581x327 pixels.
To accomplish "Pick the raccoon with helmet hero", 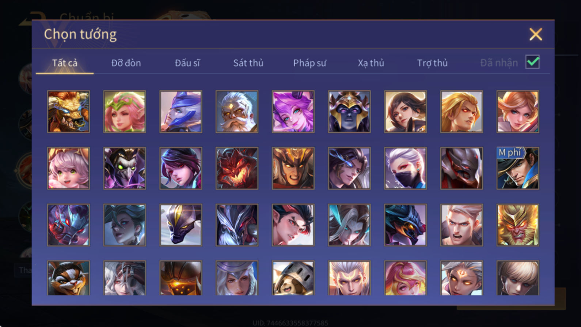I will pyautogui.click(x=293, y=278).
